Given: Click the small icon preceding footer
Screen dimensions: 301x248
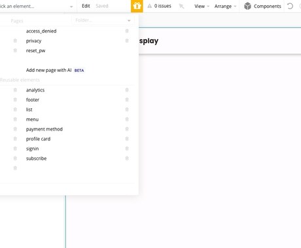Looking at the screenshot, I should 15,100.
